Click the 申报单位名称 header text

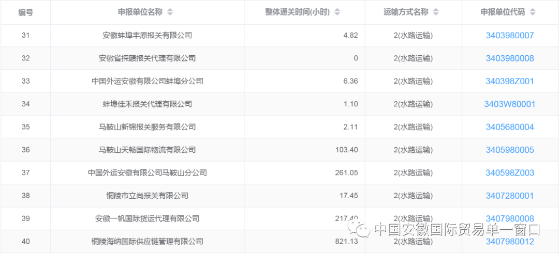[140, 12]
